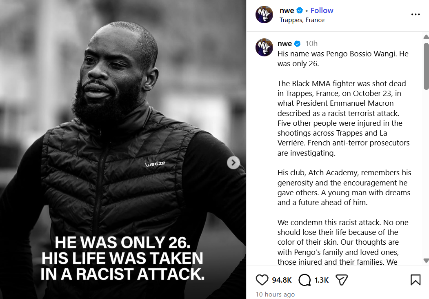This screenshot has height=299, width=429.
Task: Open nwe username in header
Action: pos(287,11)
